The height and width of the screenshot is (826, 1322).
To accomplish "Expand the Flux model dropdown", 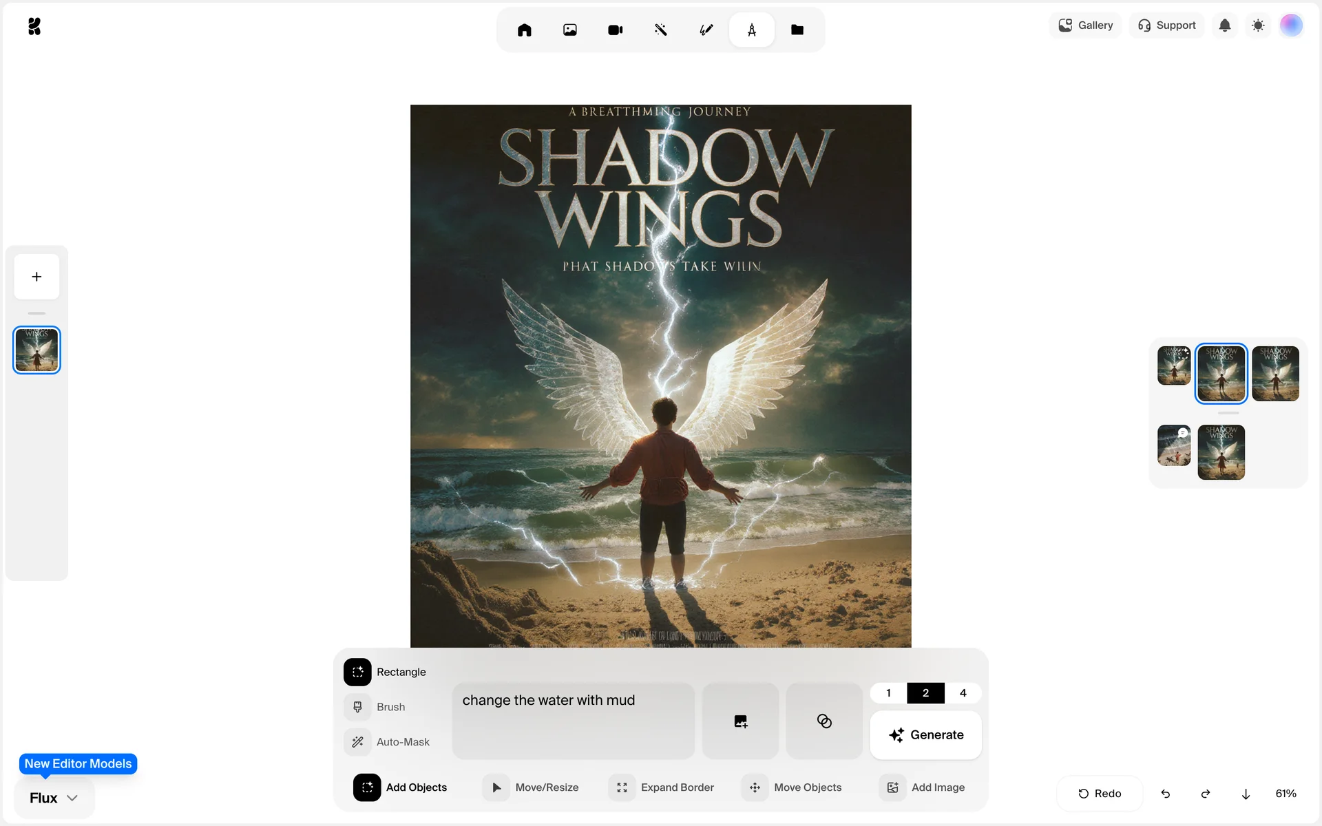I will 54,798.
